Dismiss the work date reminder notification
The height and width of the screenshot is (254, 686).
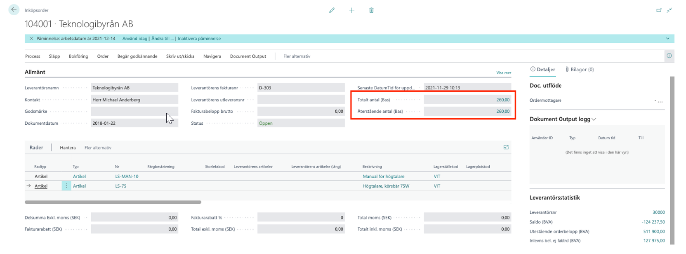point(31,39)
